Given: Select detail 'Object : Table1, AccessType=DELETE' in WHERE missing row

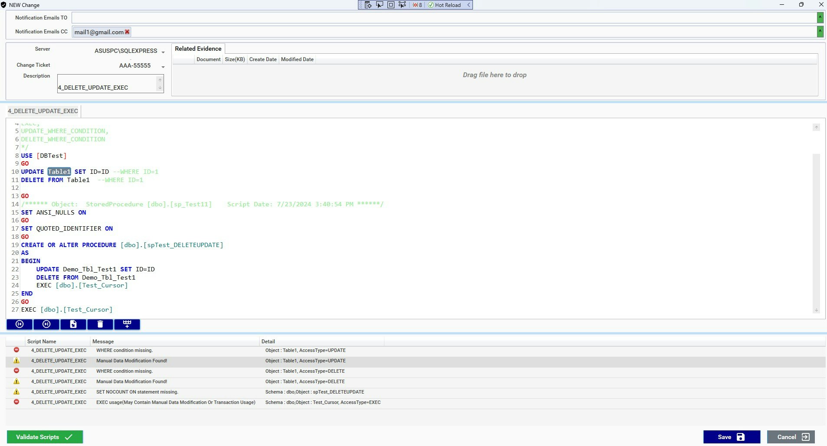Looking at the screenshot, I should click(x=305, y=371).
